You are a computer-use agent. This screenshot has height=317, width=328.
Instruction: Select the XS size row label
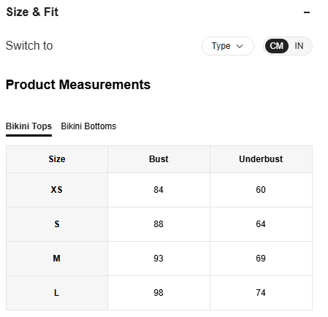click(57, 190)
